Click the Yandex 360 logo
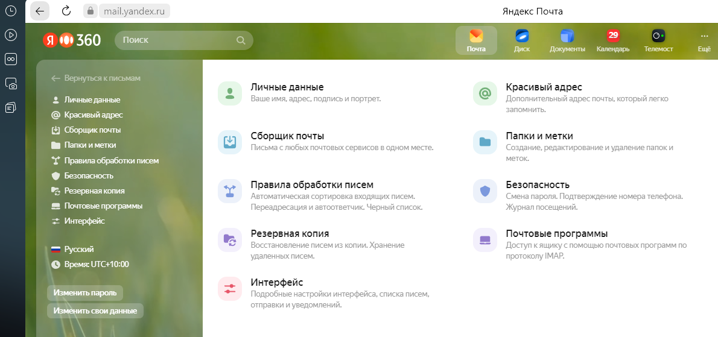718x337 pixels. click(72, 40)
